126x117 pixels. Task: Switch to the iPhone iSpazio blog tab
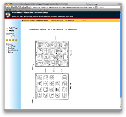click(39, 4)
